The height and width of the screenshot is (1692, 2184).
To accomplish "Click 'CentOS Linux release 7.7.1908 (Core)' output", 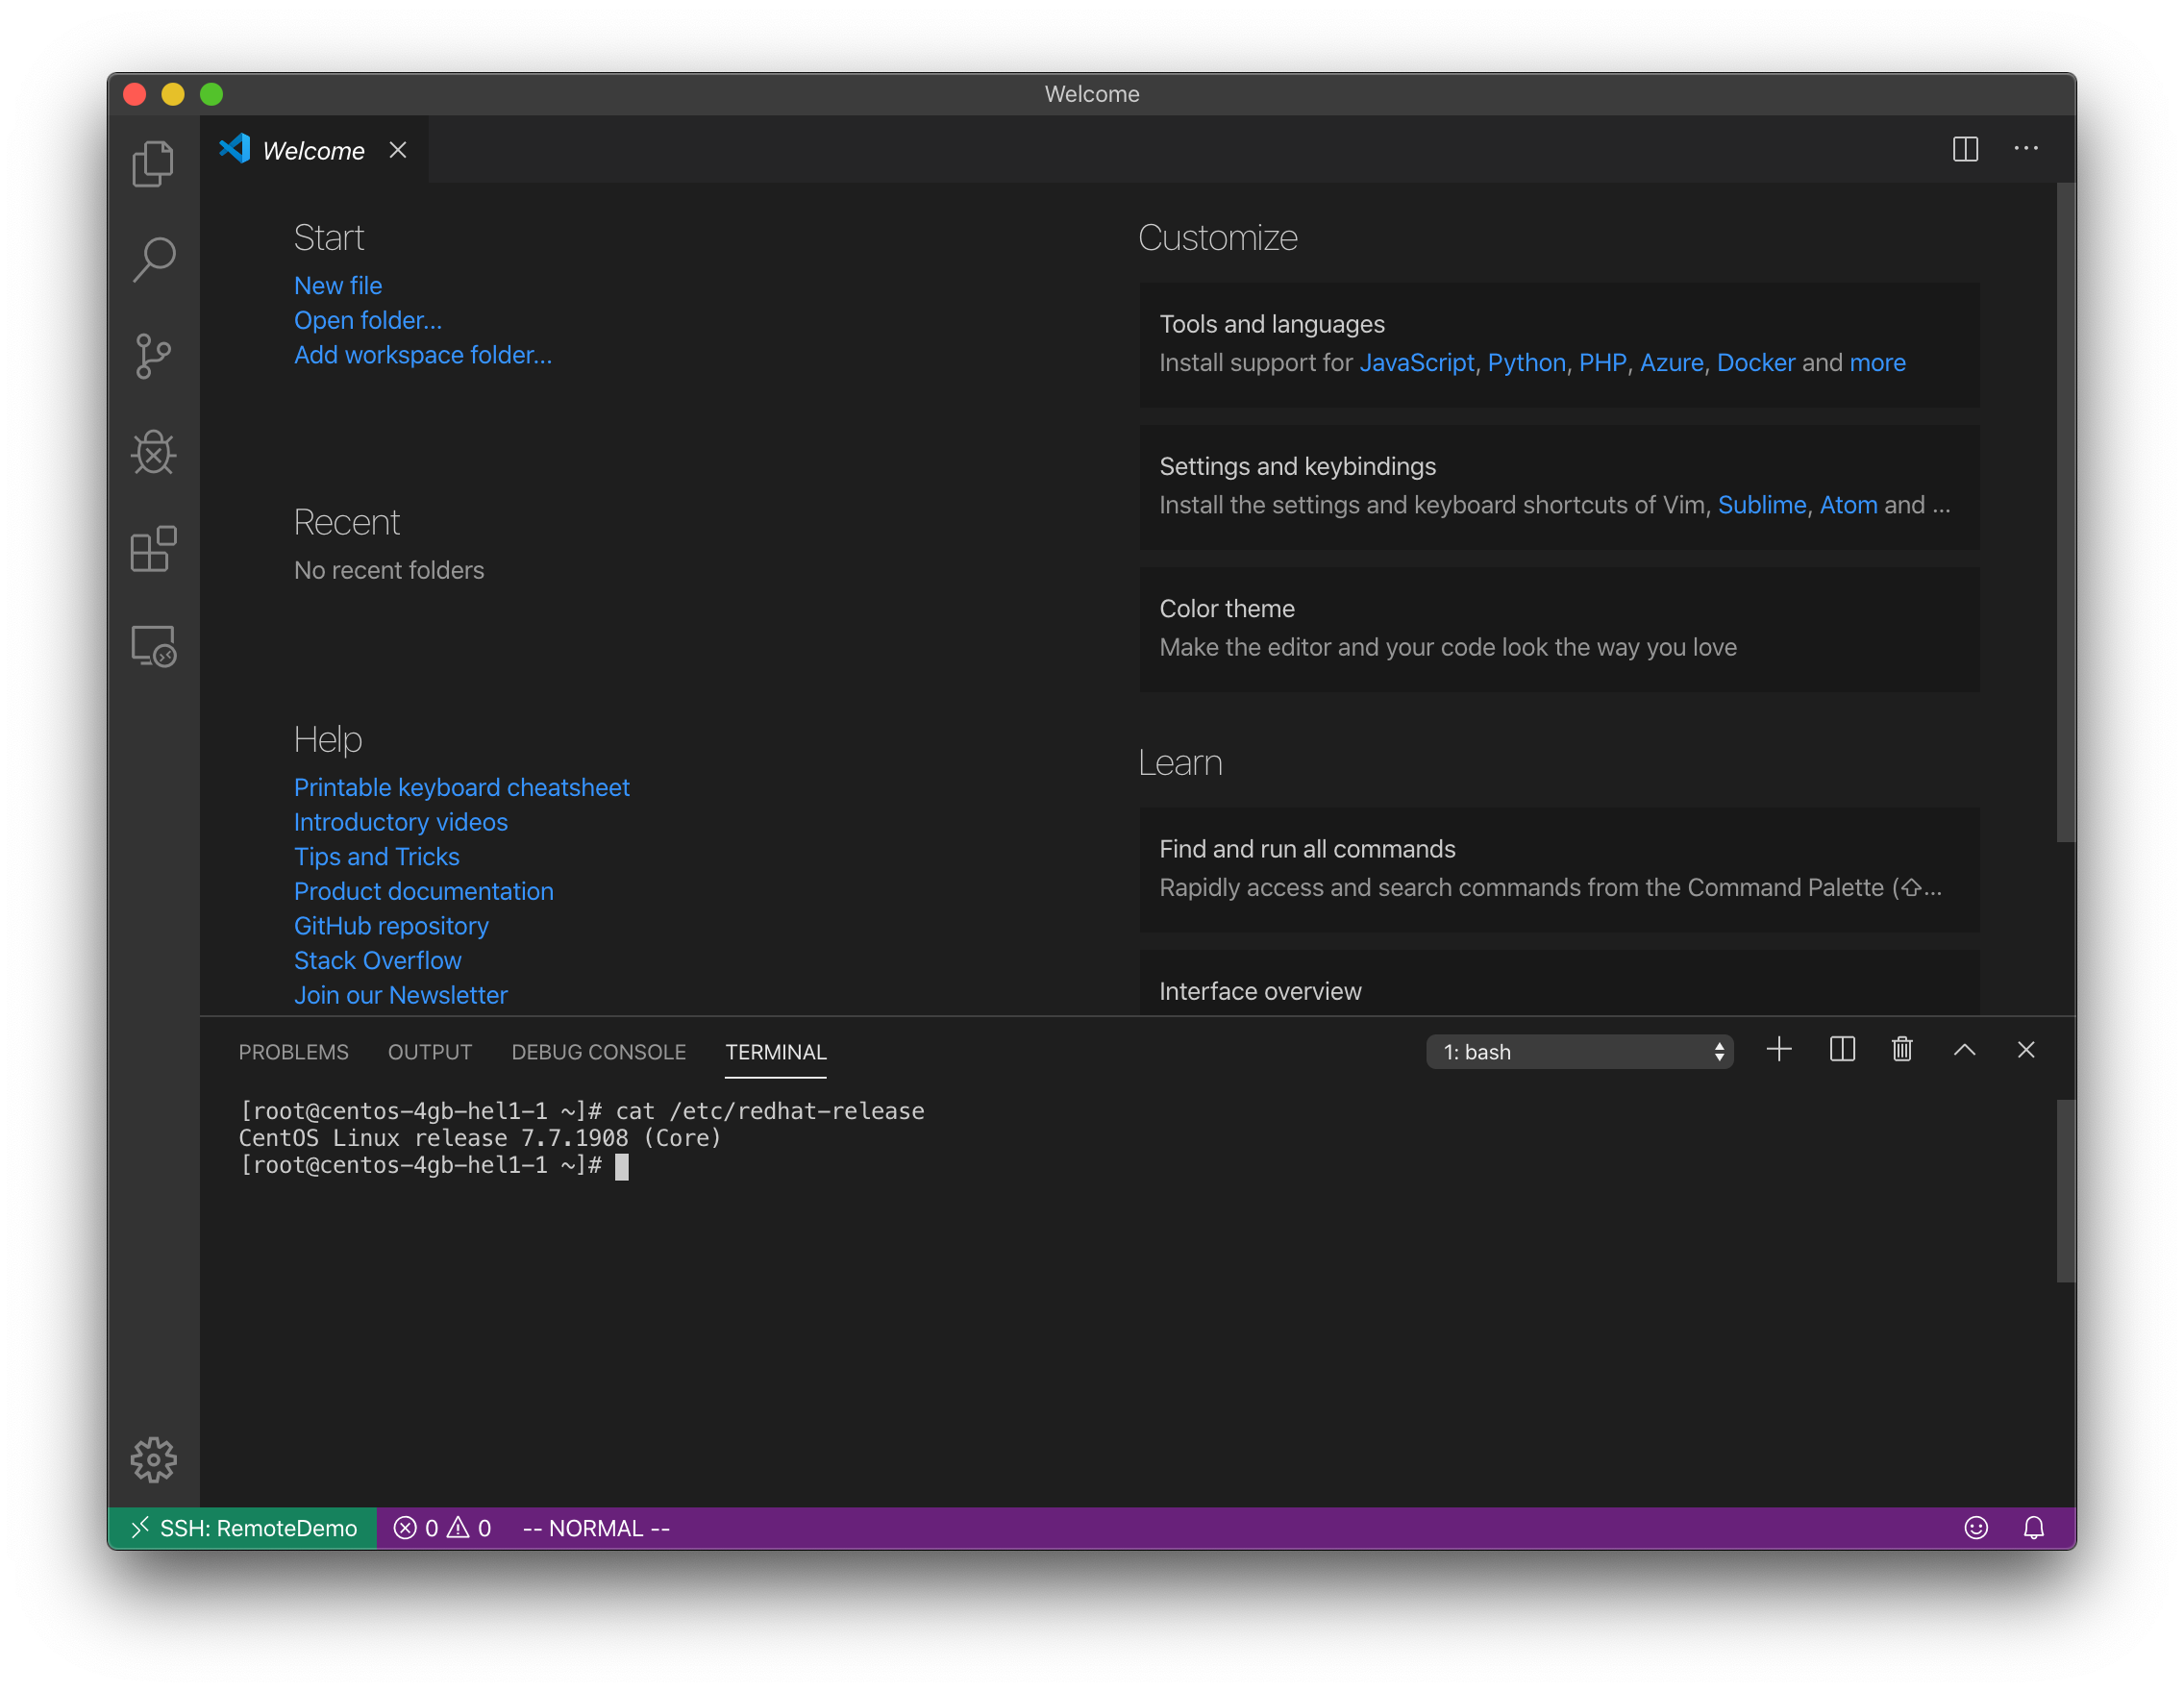I will point(480,1138).
